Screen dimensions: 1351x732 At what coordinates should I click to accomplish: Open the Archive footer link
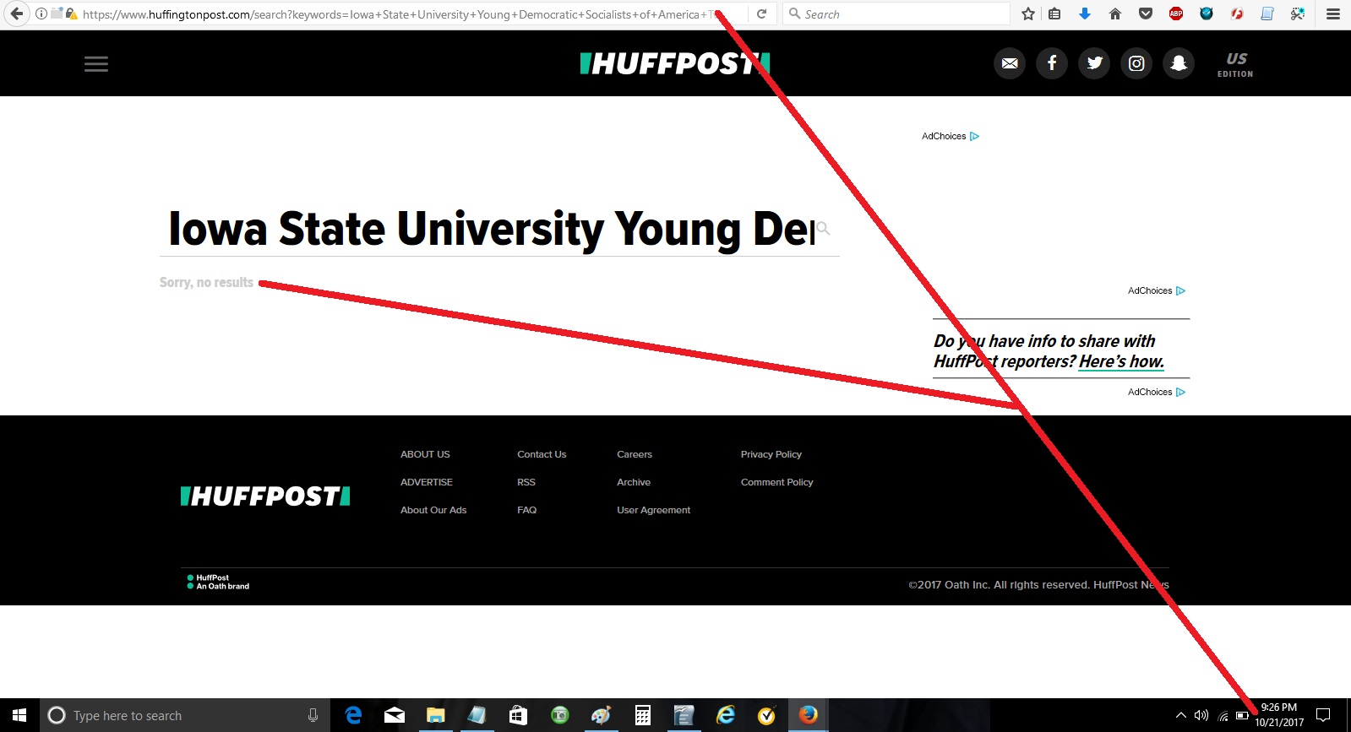(x=633, y=482)
